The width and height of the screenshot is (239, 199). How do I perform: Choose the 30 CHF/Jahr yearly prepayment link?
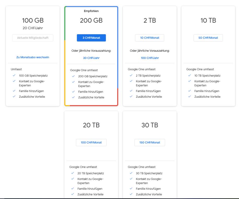tap(91, 58)
